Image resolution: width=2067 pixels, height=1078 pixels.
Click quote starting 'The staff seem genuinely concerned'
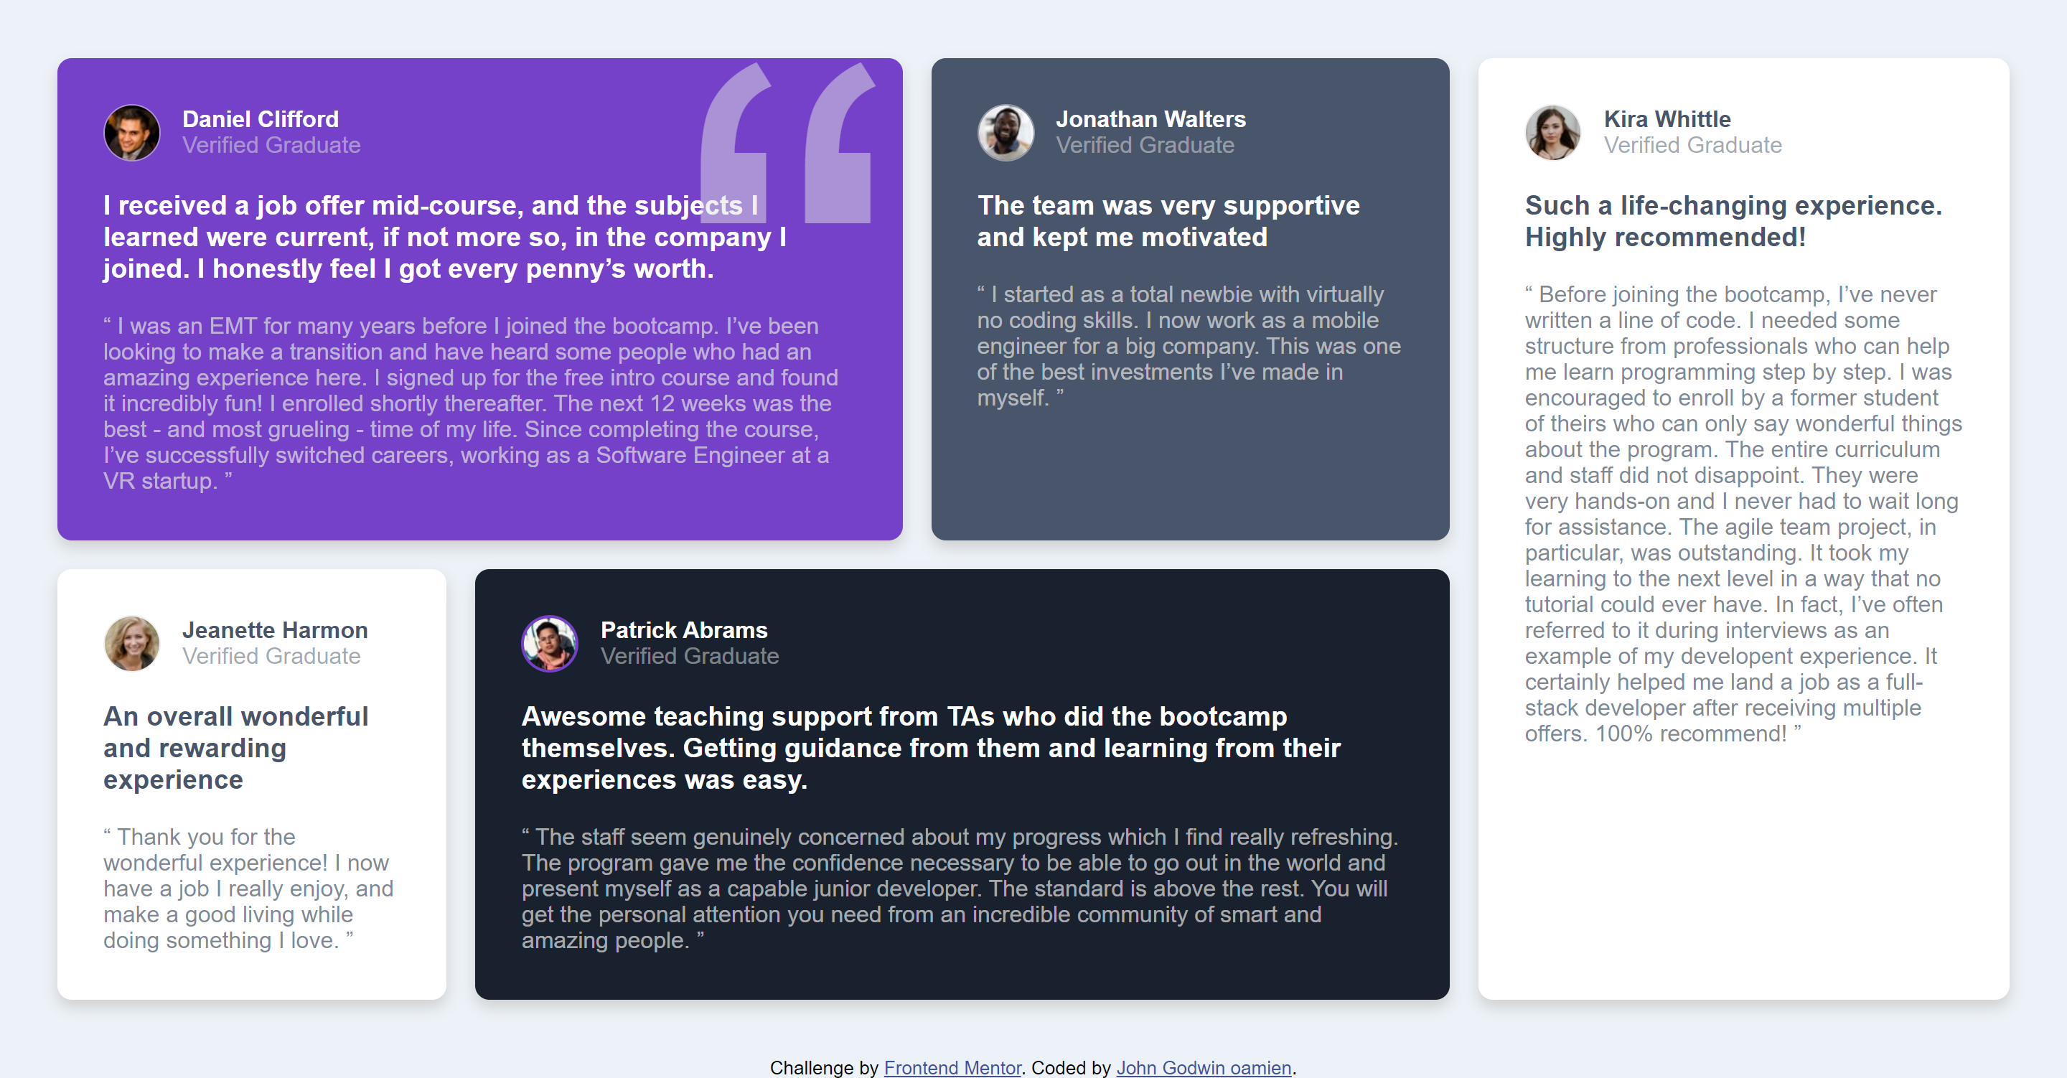click(960, 889)
